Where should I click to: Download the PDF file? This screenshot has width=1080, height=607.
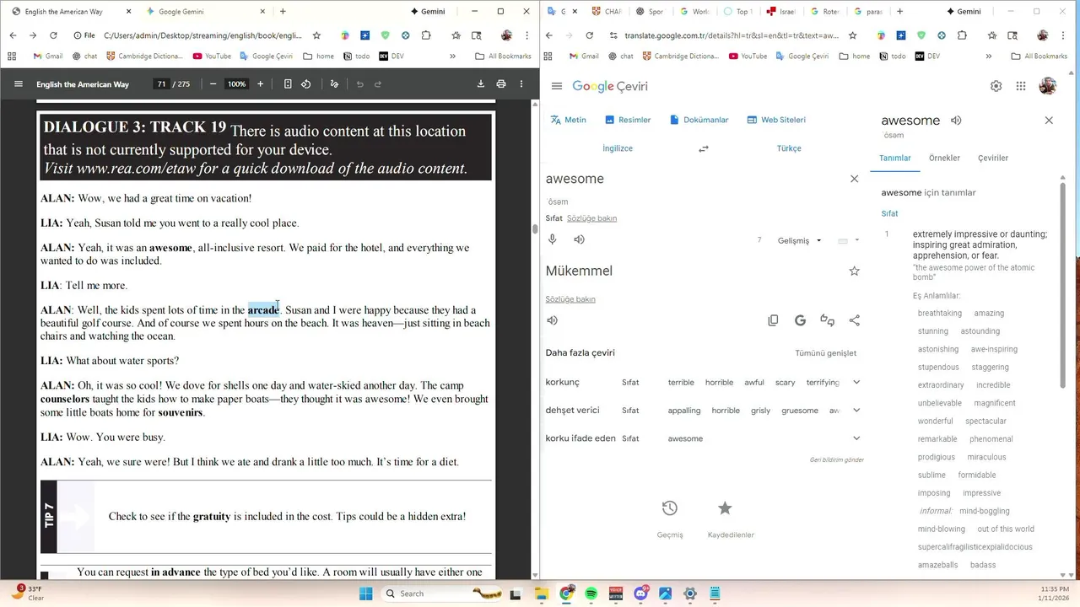click(x=481, y=84)
